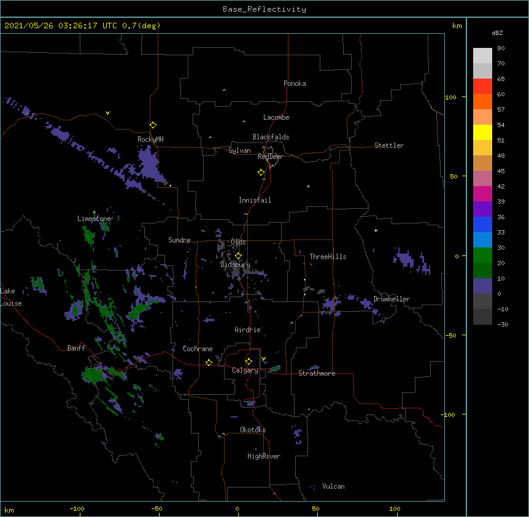Viewport: 529px width, 517px height.
Task: Select the 65 dBZ red color swatch
Action: [x=482, y=86]
